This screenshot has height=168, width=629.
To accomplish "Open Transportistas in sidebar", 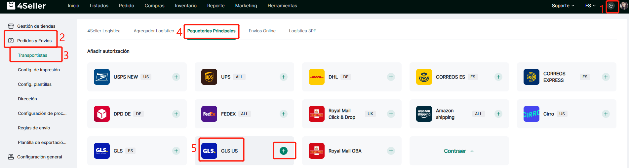I will coord(32,55).
